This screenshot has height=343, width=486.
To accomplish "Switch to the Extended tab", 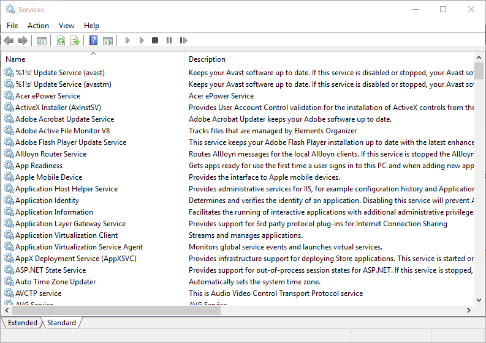I will [22, 323].
